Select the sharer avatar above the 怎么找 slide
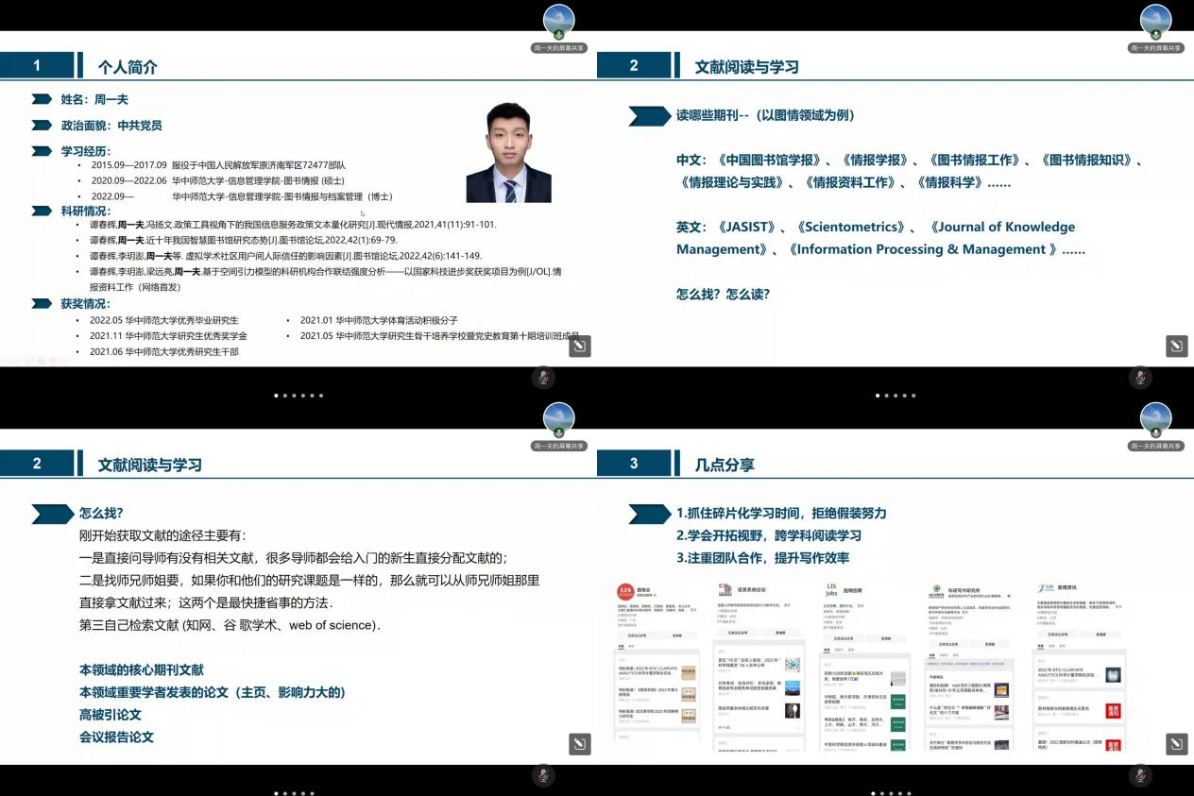This screenshot has width=1194, height=796. [559, 418]
